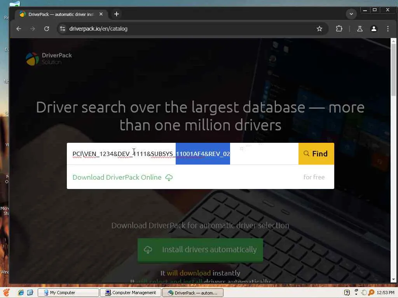Reload the driverpack.io page

(47, 29)
